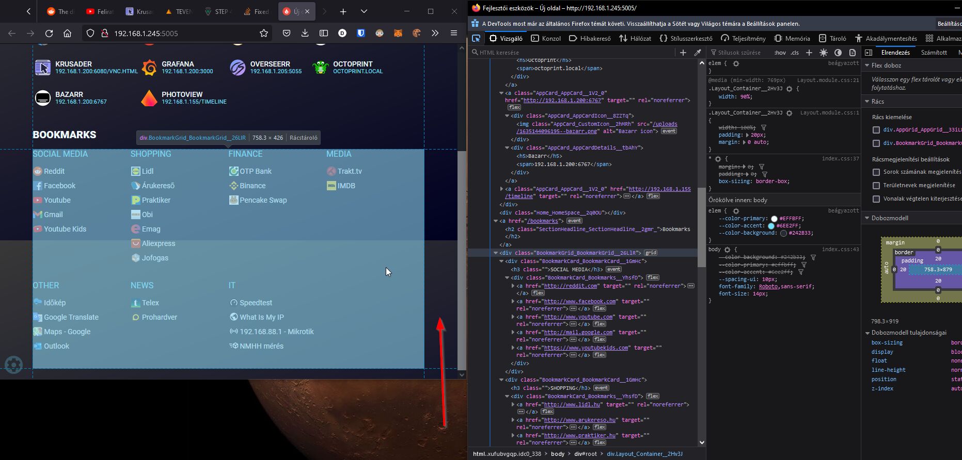Bookmark this page with the star icon
The image size is (962, 460).
(264, 33)
